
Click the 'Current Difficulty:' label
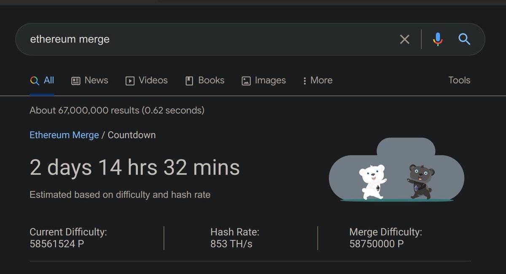[68, 232]
